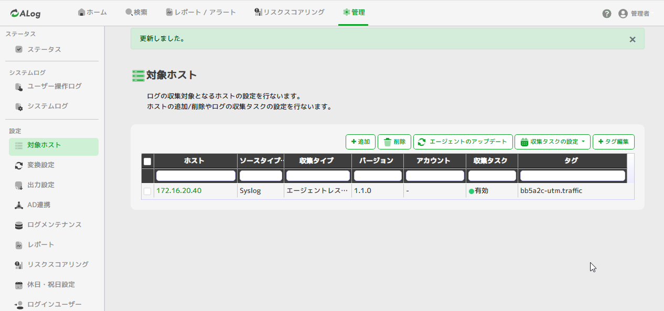Click the Syslog cell
664x311 pixels.
coord(261,191)
